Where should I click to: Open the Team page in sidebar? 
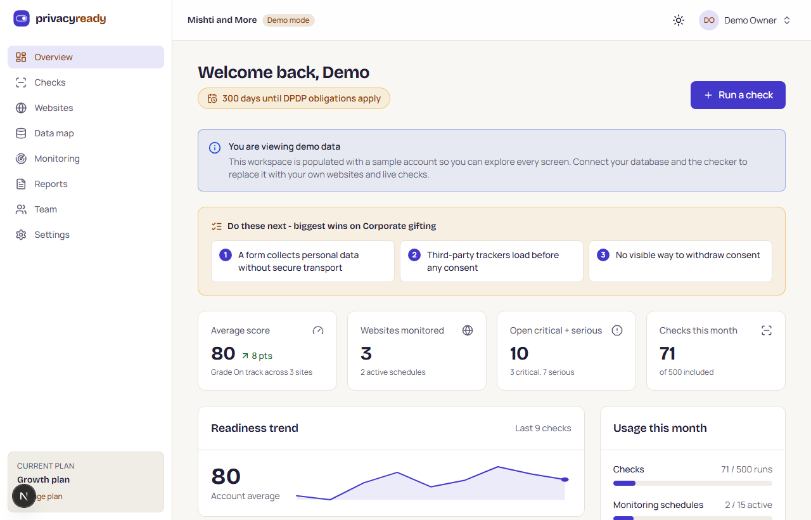[x=86, y=209]
